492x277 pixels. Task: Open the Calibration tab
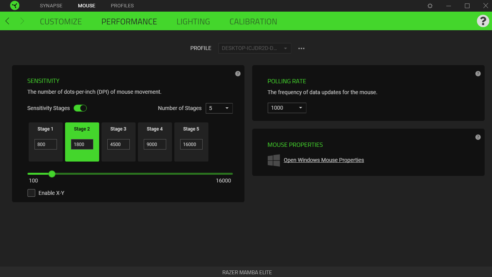click(253, 22)
